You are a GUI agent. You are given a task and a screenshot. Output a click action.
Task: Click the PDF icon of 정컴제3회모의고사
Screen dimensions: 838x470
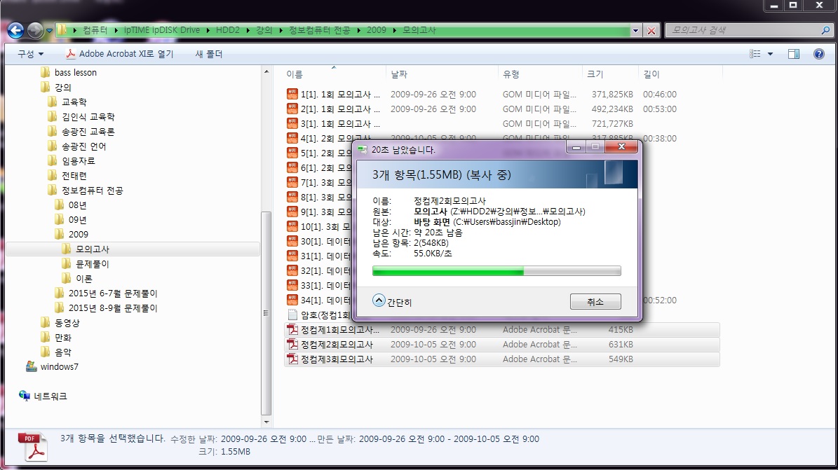tap(292, 359)
